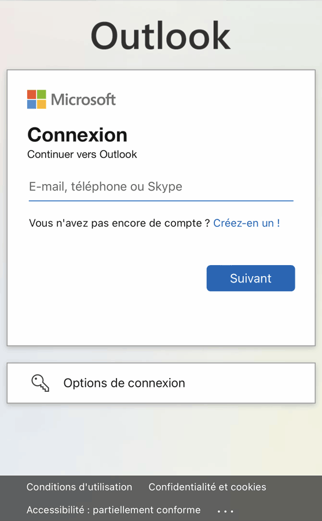
Task: Click the green square of Microsoft logo
Action: pyautogui.click(x=42, y=94)
